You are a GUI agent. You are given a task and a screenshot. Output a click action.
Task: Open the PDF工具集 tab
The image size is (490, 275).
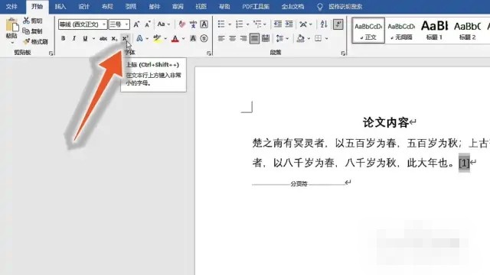256,7
